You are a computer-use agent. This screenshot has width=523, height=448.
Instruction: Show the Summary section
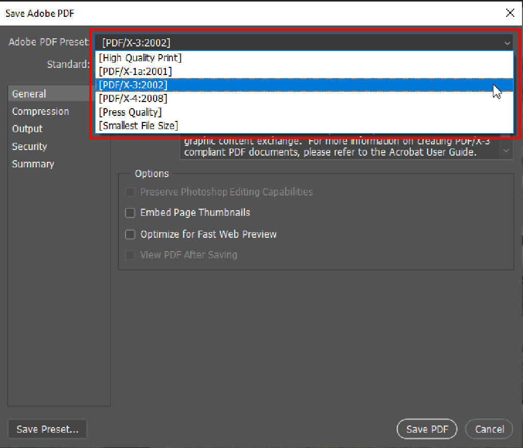(x=33, y=164)
